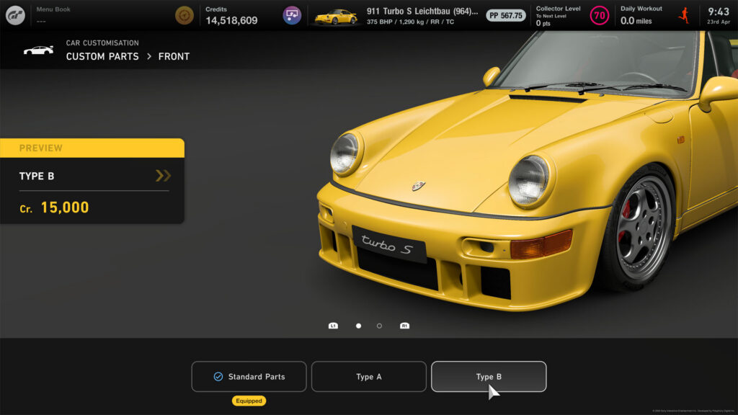The height and width of the screenshot is (415, 738).
Task: Click the Daily Workout runner icon
Action: (x=684, y=16)
